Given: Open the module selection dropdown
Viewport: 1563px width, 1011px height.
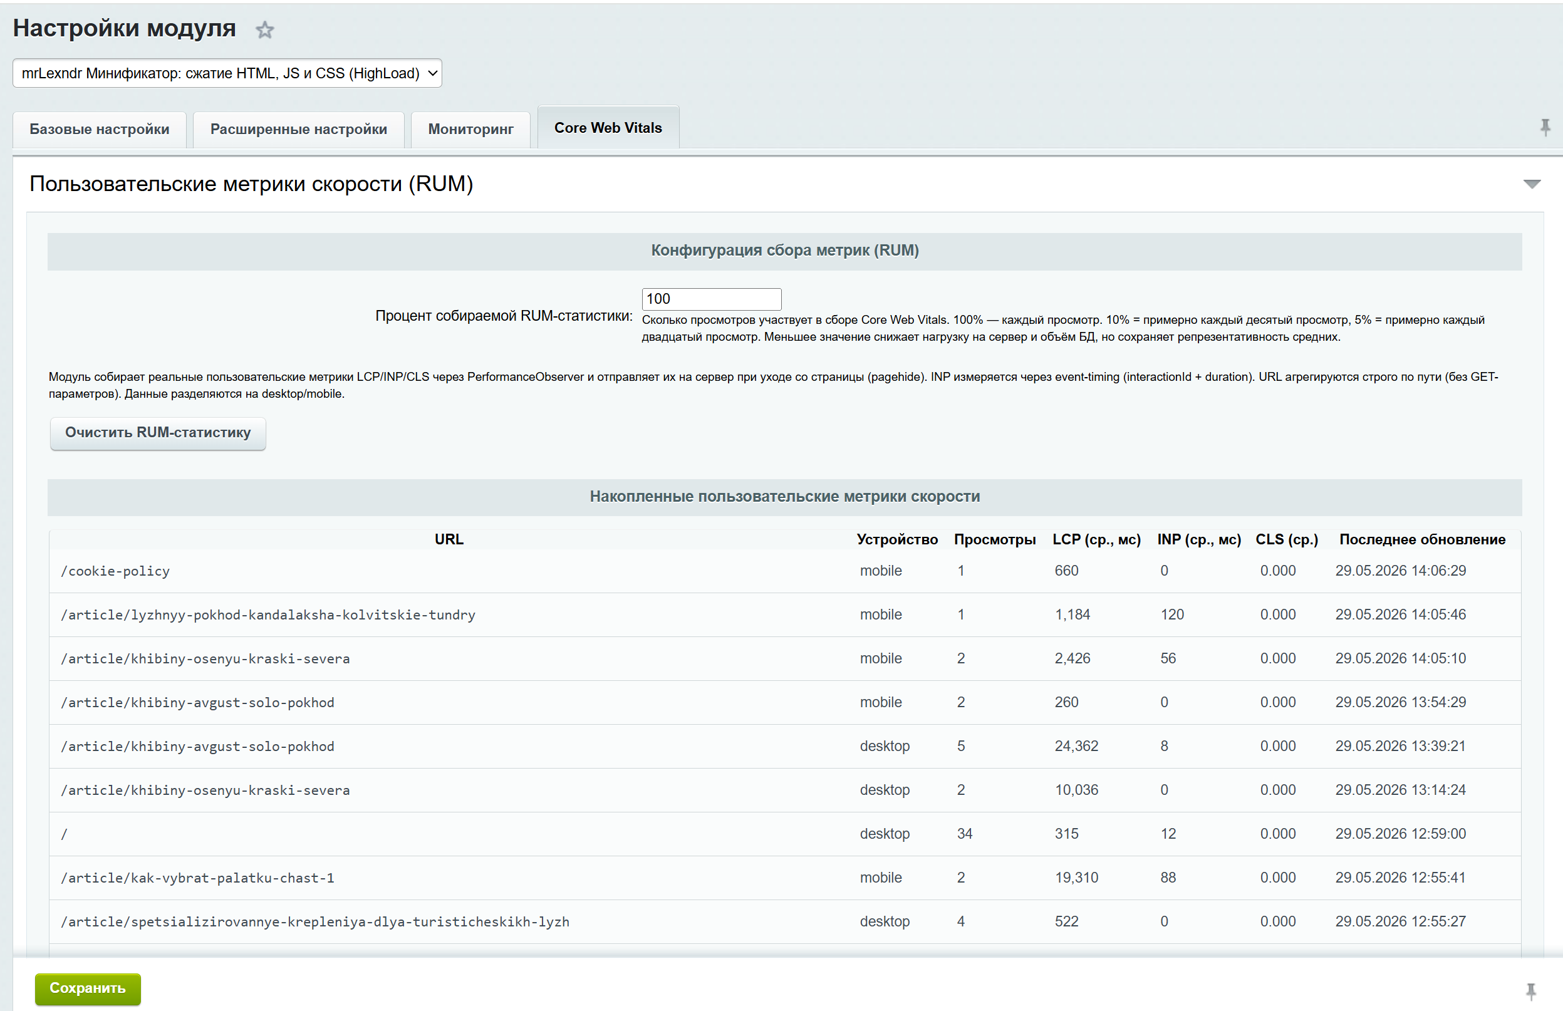Looking at the screenshot, I should (227, 73).
